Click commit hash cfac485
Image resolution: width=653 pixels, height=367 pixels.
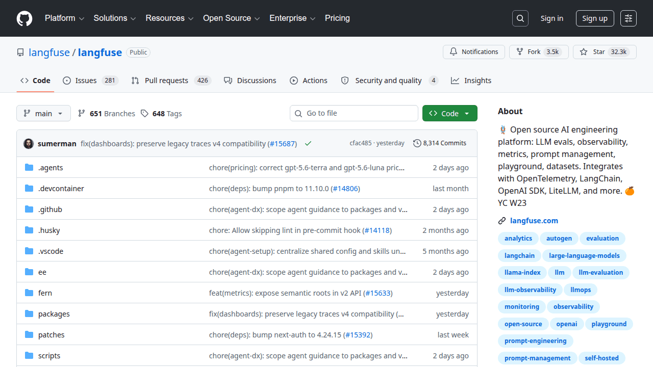pos(361,143)
